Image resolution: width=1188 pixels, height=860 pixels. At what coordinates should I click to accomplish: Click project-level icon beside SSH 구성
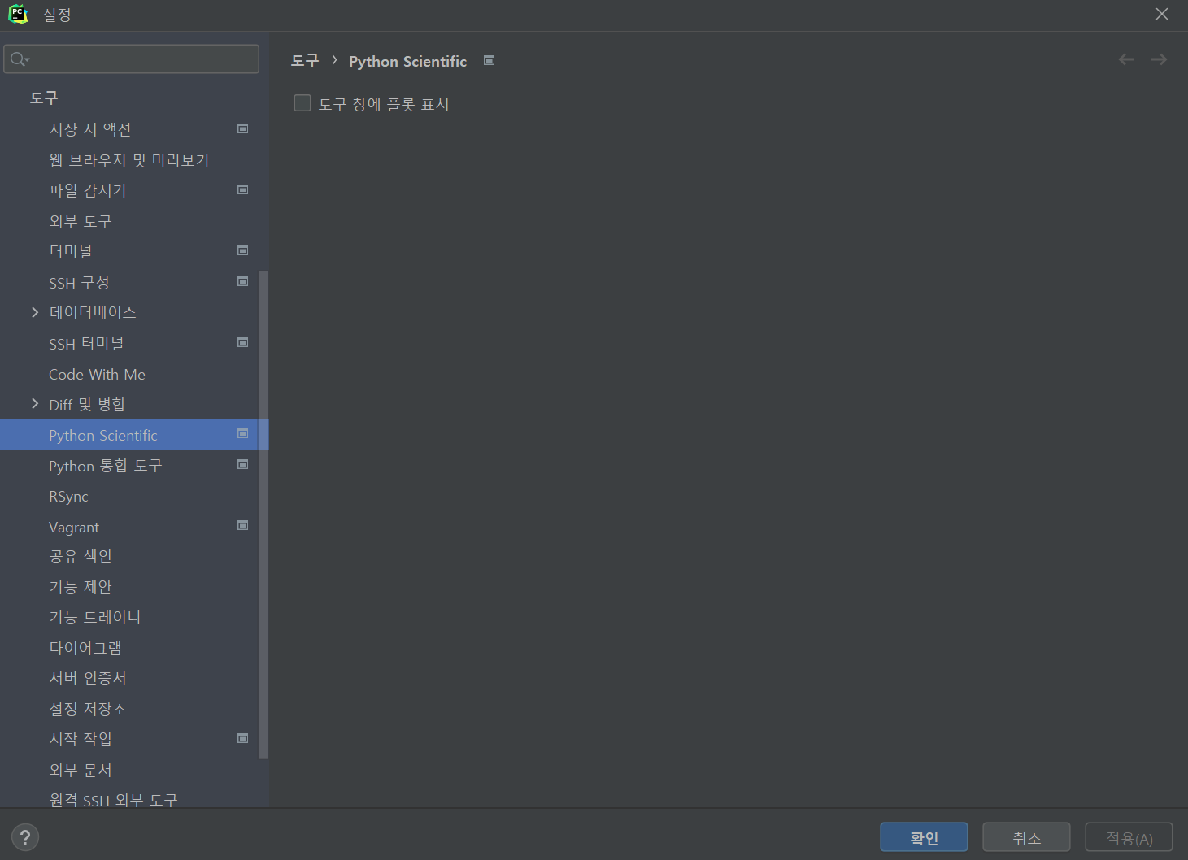click(x=242, y=281)
